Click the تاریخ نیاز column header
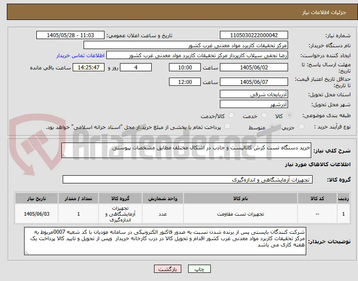 click(36, 198)
